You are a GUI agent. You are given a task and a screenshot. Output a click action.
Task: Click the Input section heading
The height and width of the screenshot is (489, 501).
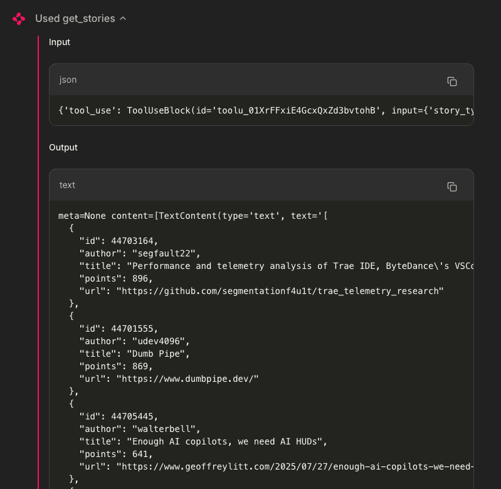60,42
